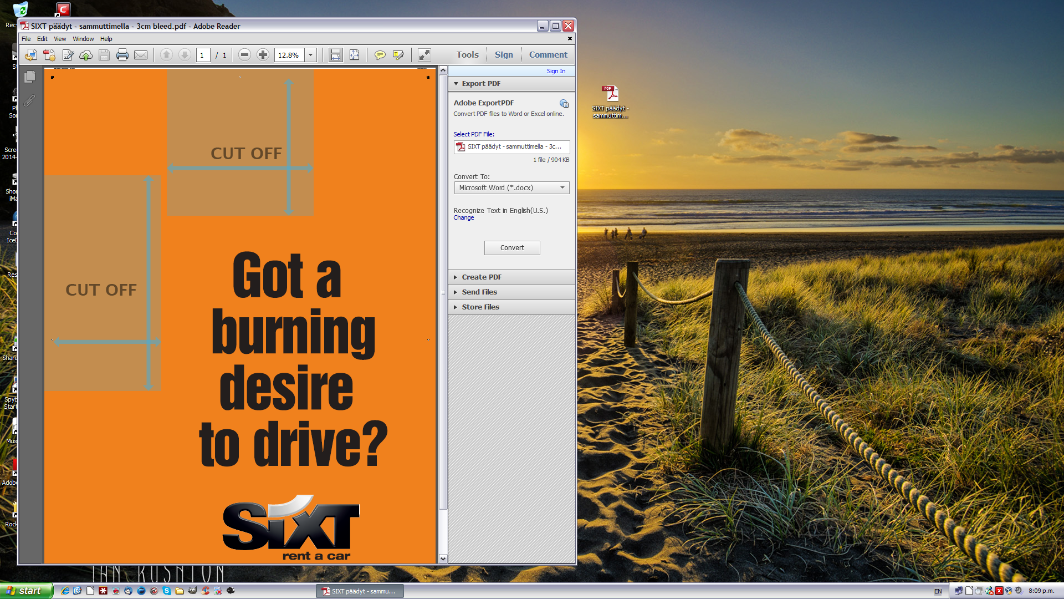This screenshot has width=1064, height=599.
Task: Add a sticky note comment
Action: pos(380,55)
